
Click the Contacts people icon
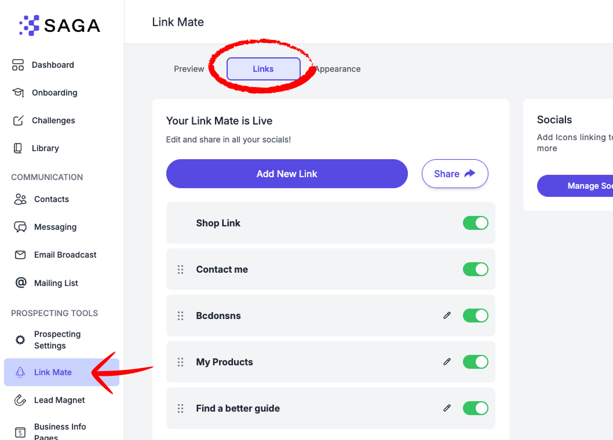pyautogui.click(x=20, y=199)
